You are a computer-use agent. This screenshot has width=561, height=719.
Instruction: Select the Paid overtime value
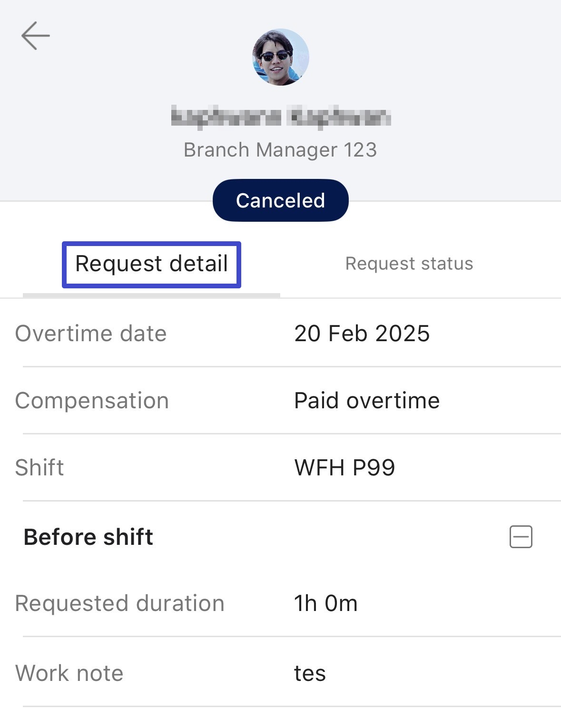367,401
